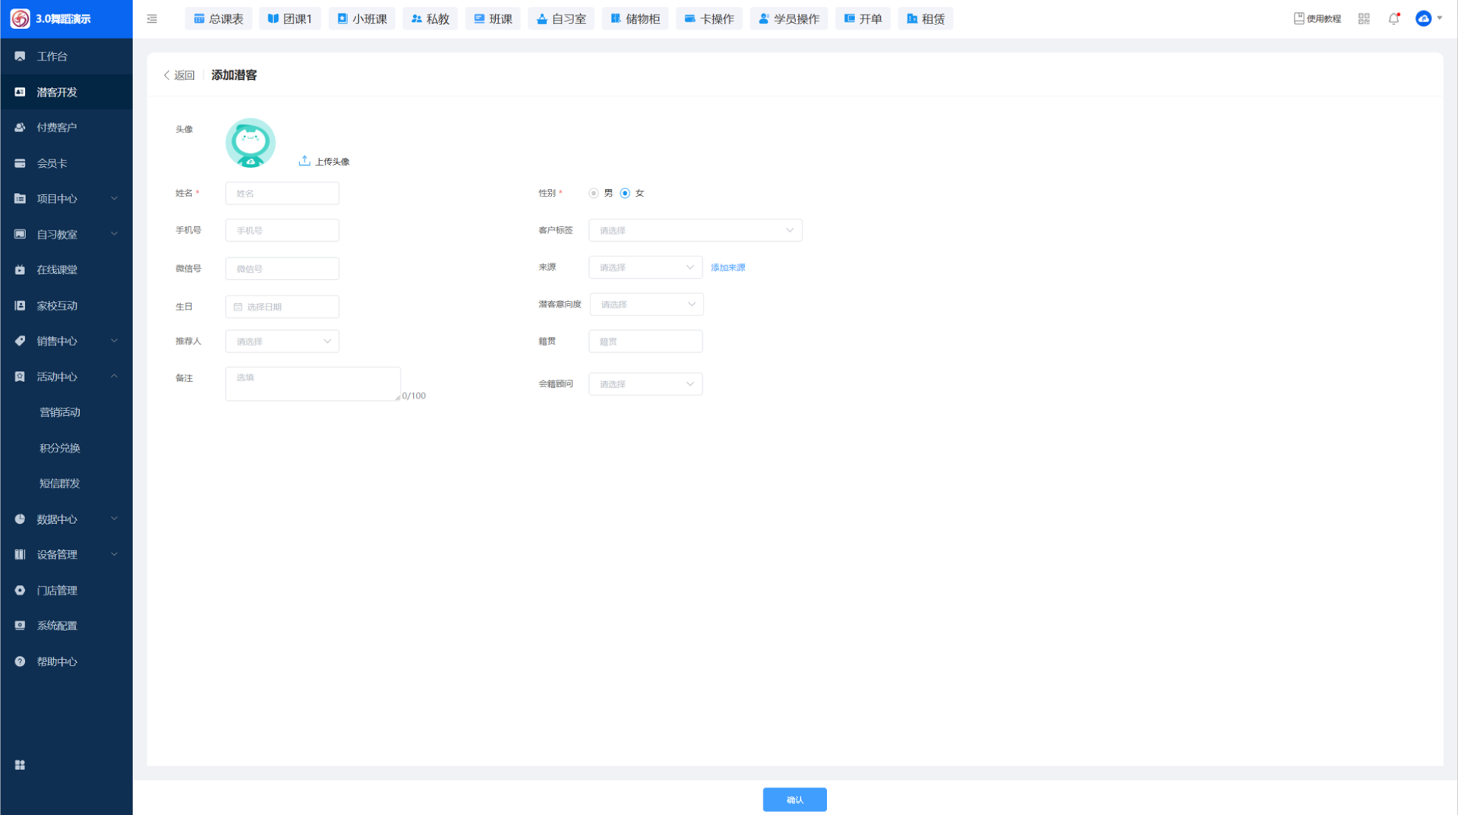Select the 男 gender radio button
Screen dimensions: 1458x815
593,193
